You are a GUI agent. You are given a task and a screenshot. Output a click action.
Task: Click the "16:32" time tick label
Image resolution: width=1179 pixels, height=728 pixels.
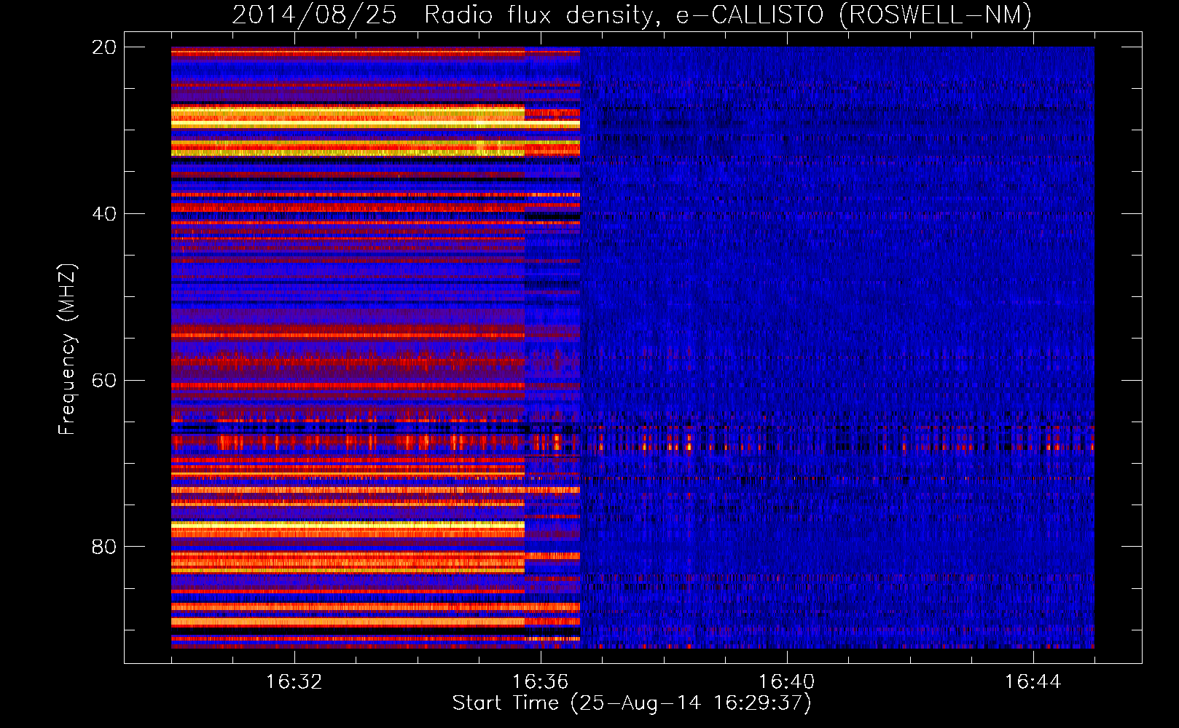click(294, 682)
